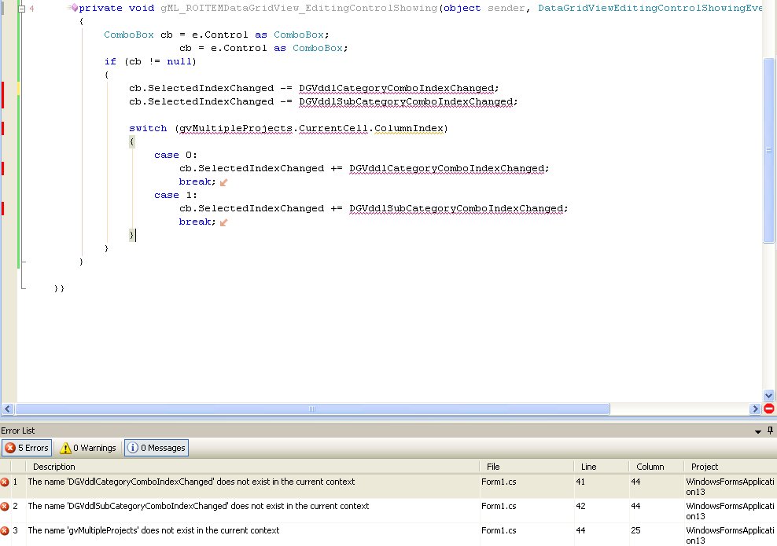This screenshot has width=777, height=546.
Task: Click the method glyph beside private void
Action: pos(74,7)
